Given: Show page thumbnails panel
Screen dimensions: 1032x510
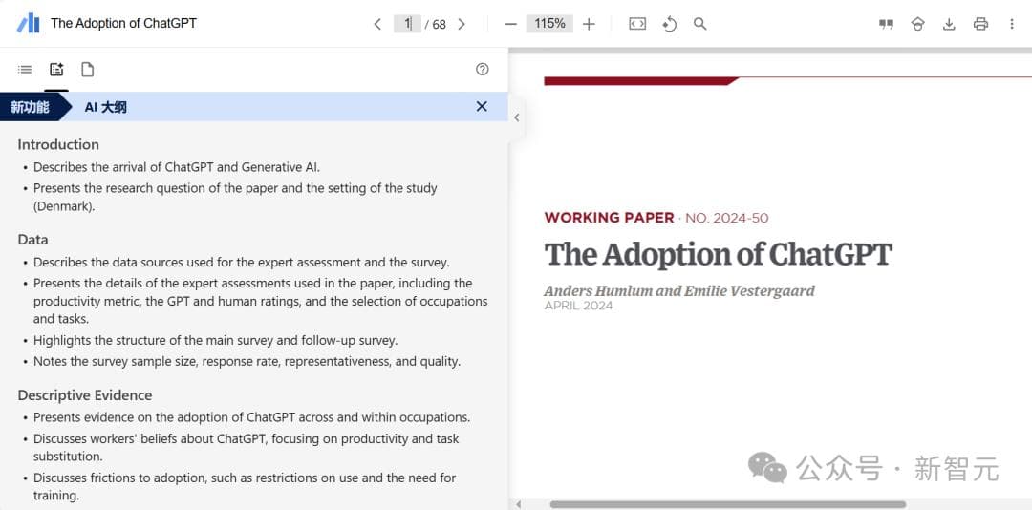Looking at the screenshot, I should tap(87, 70).
